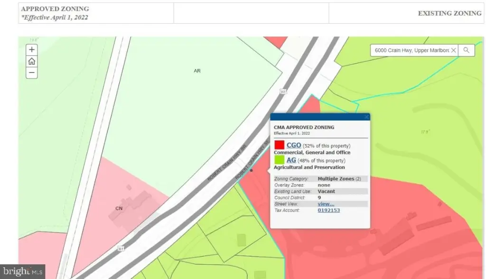Close the CMA Approved Zoning popup

pos(366,117)
